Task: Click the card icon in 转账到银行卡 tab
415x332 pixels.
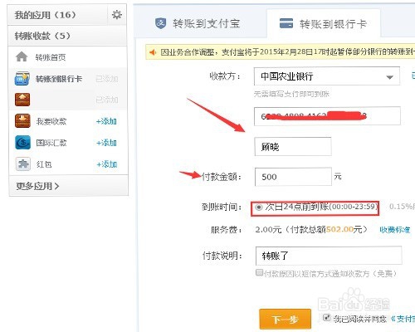Action: point(286,23)
